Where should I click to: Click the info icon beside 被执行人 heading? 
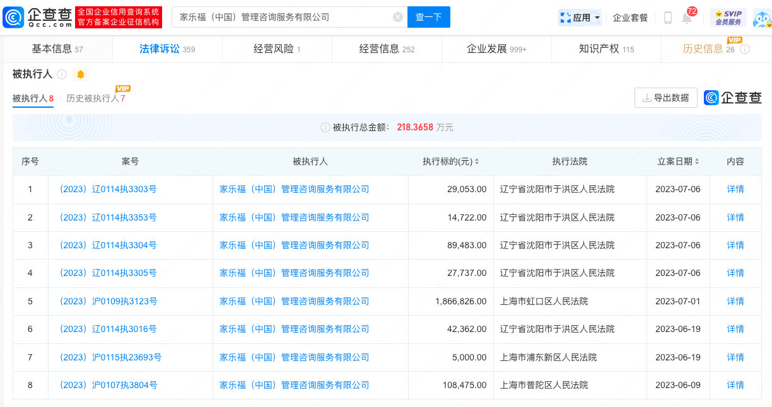(62, 74)
